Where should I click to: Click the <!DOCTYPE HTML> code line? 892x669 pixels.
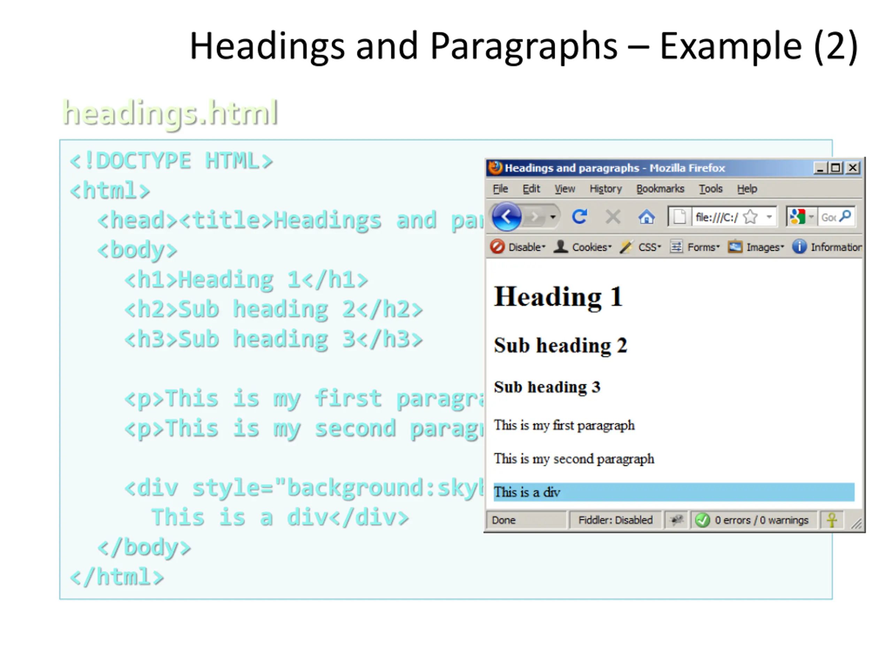coord(171,161)
